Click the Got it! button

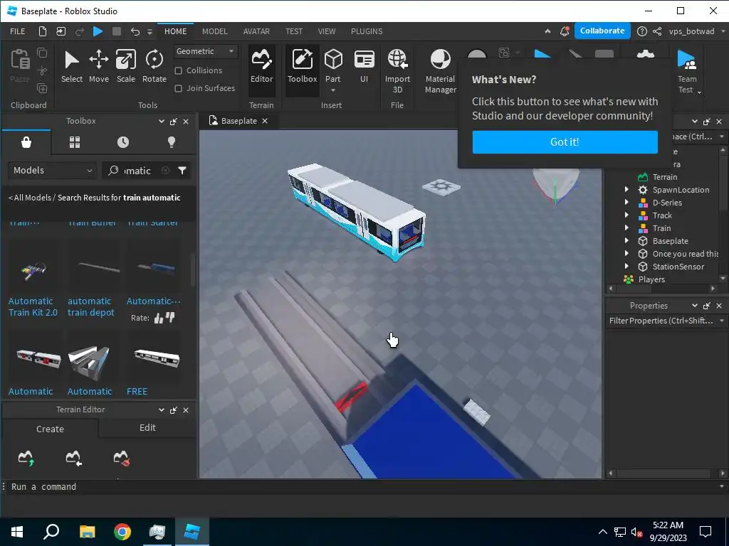point(565,142)
